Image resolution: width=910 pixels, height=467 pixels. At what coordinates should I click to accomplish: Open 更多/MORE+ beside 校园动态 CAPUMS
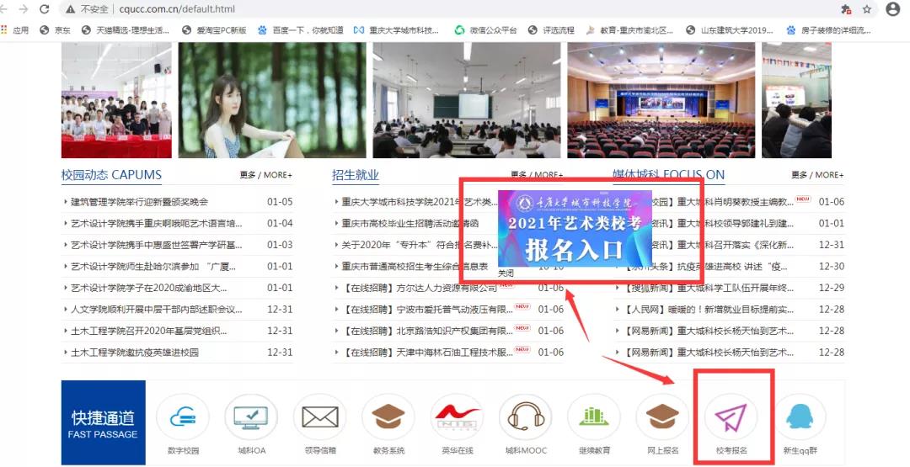click(x=265, y=175)
